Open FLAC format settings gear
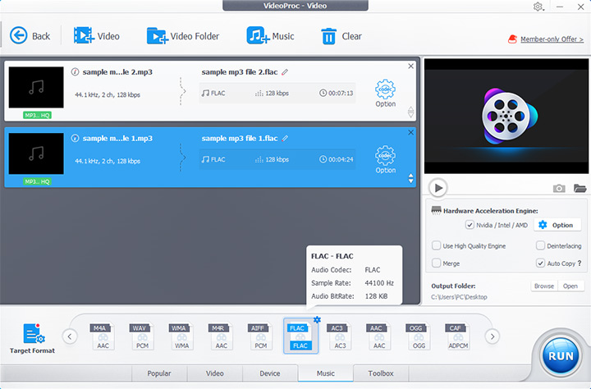591x389 pixels. tap(317, 319)
